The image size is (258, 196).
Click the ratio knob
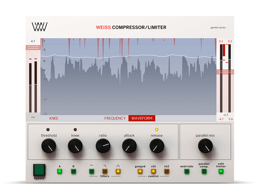point(103,146)
